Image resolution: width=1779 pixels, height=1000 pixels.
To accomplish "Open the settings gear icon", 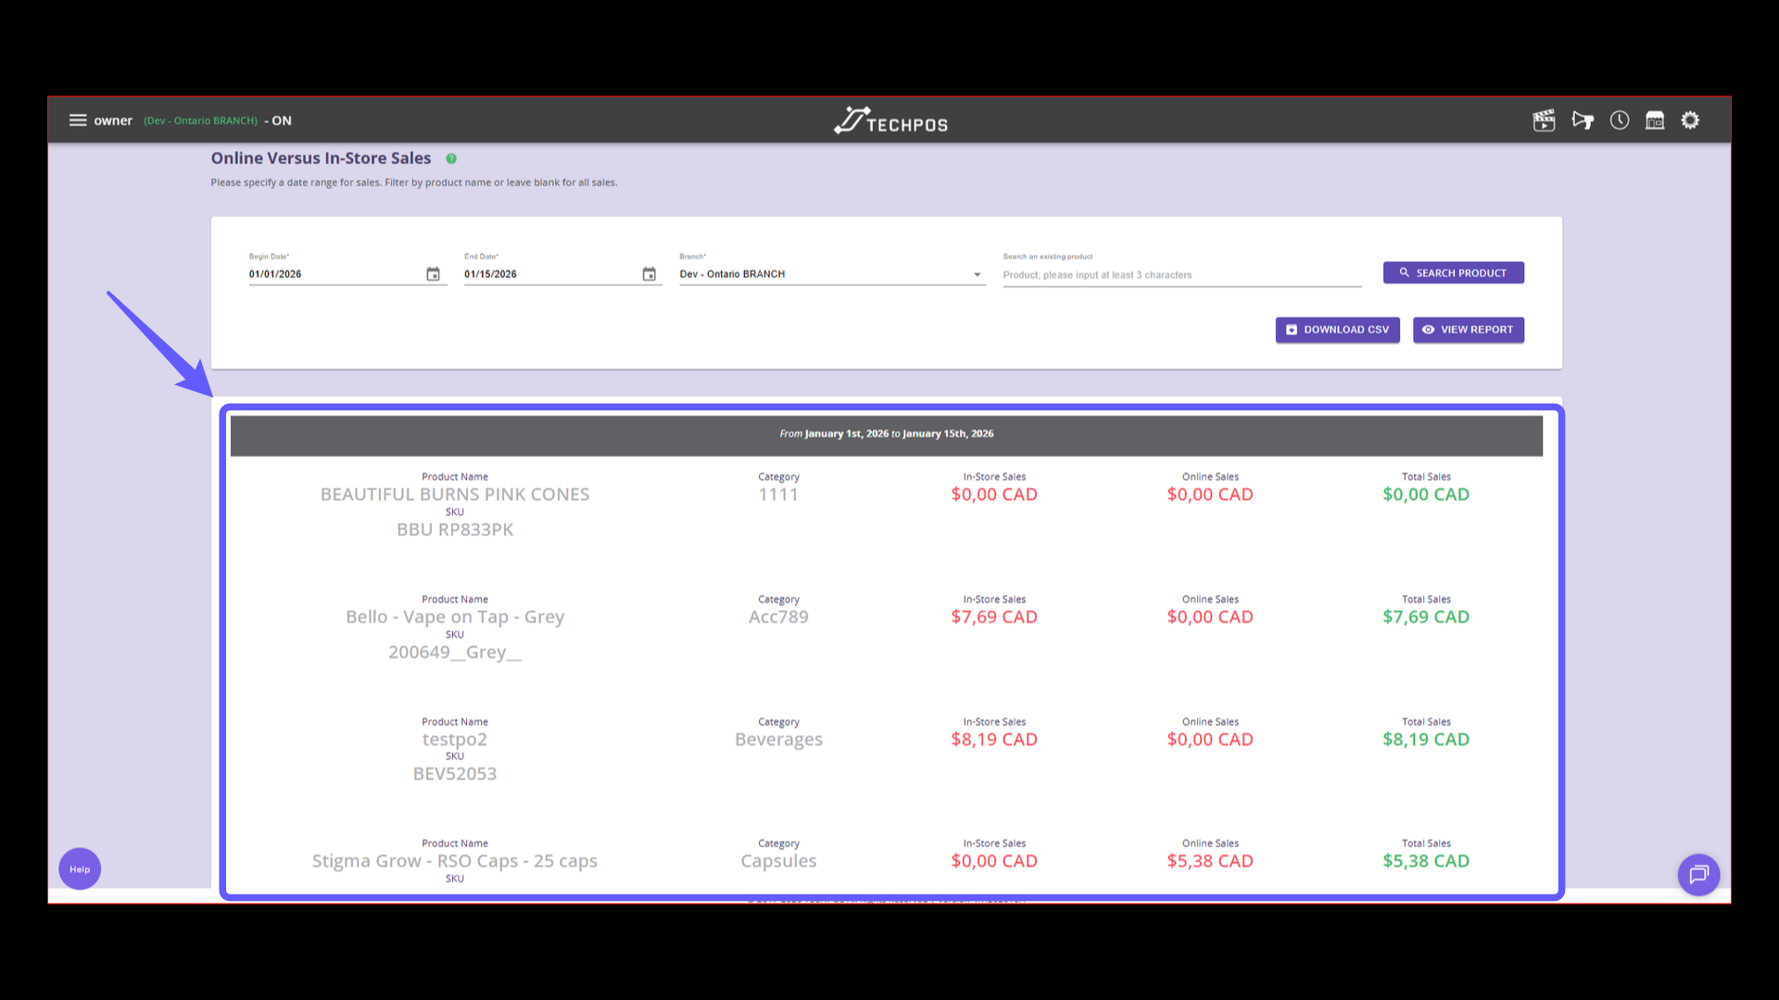I will coord(1690,120).
